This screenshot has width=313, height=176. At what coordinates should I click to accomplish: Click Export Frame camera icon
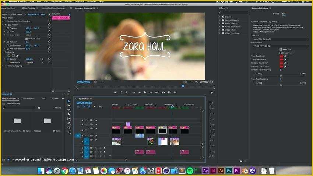pos(175,92)
